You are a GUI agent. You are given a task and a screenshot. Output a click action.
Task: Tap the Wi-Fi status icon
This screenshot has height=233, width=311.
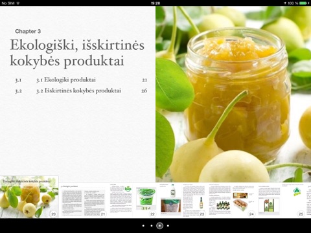(x=17, y=3)
